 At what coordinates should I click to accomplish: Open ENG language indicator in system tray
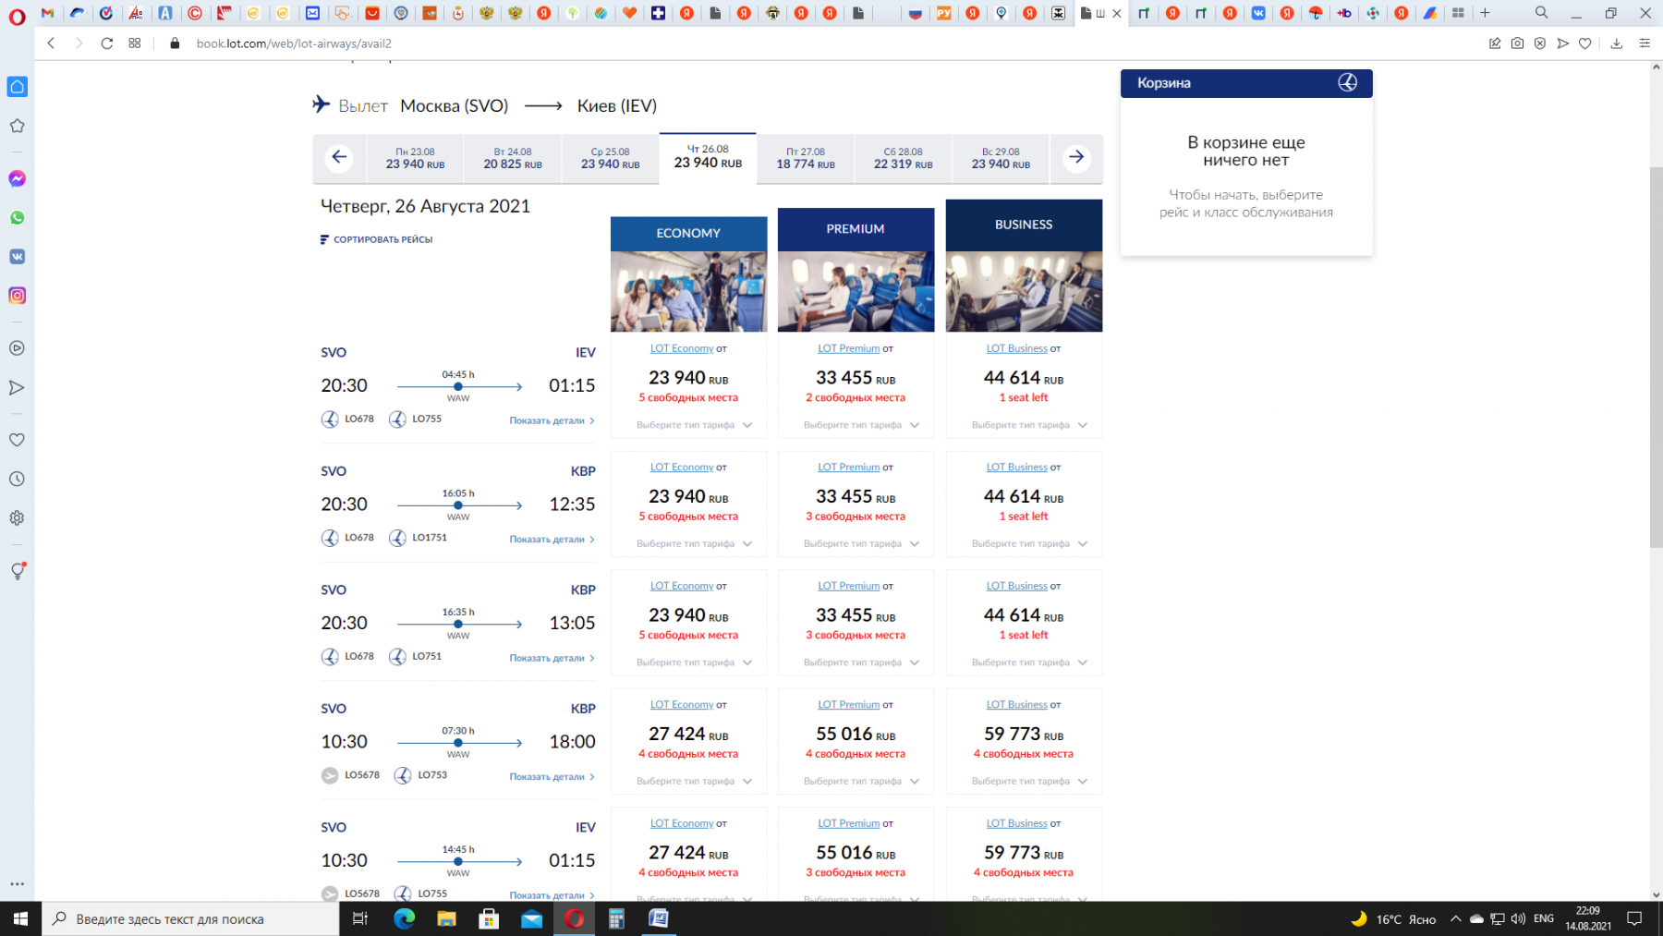(1543, 918)
